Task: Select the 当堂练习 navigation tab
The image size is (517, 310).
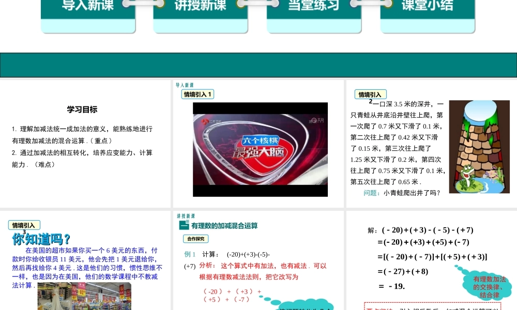Action: pyautogui.click(x=314, y=16)
